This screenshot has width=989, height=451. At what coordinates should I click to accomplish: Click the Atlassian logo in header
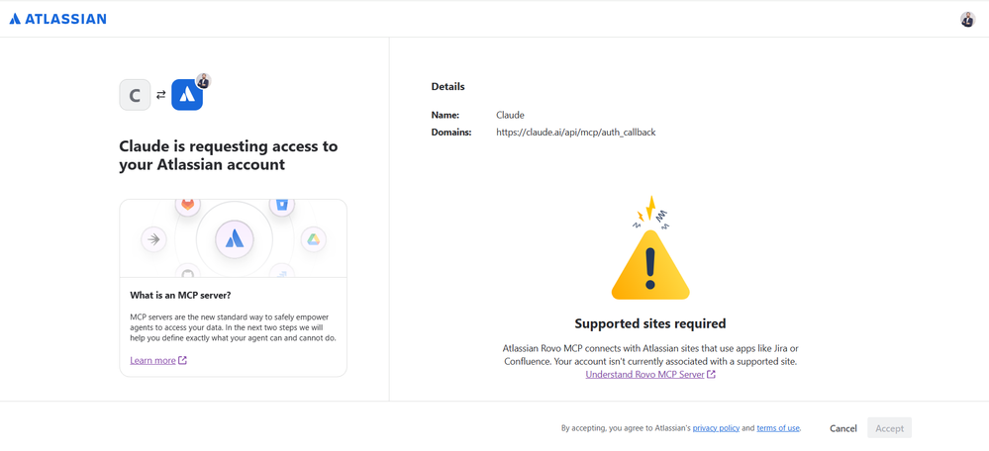[58, 19]
